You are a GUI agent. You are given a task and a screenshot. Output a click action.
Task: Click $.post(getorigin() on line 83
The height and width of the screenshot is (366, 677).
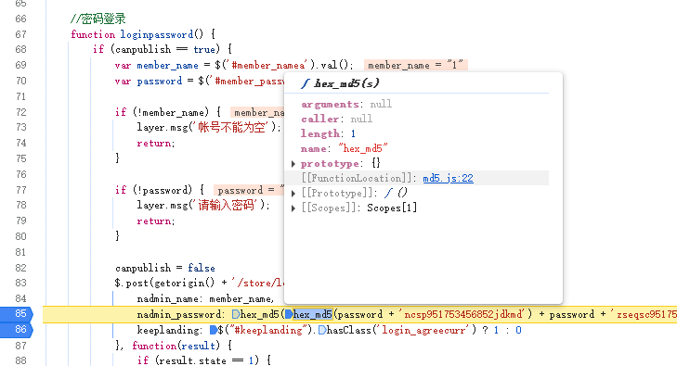[x=164, y=284]
